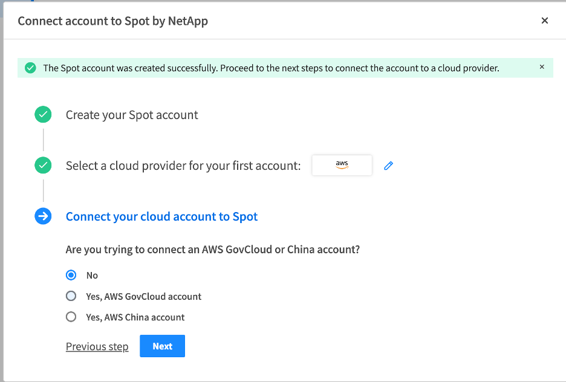Click the blue arrow current step icon
The height and width of the screenshot is (382, 566).
43,216
